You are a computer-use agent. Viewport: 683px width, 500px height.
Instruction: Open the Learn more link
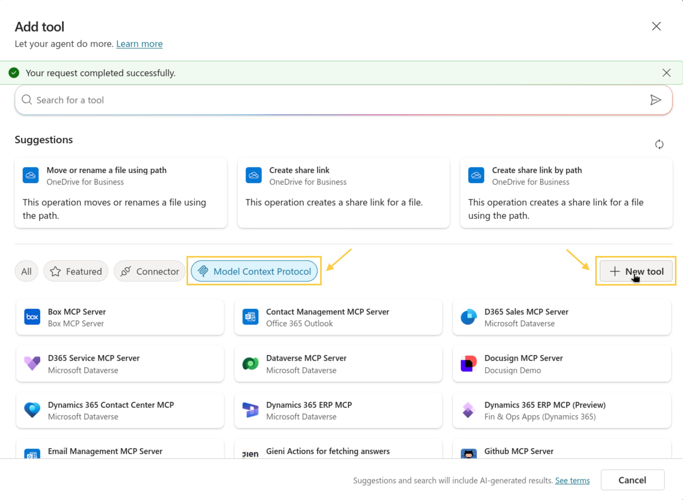139,44
